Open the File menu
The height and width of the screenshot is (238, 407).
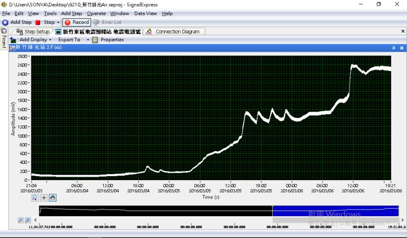point(6,14)
